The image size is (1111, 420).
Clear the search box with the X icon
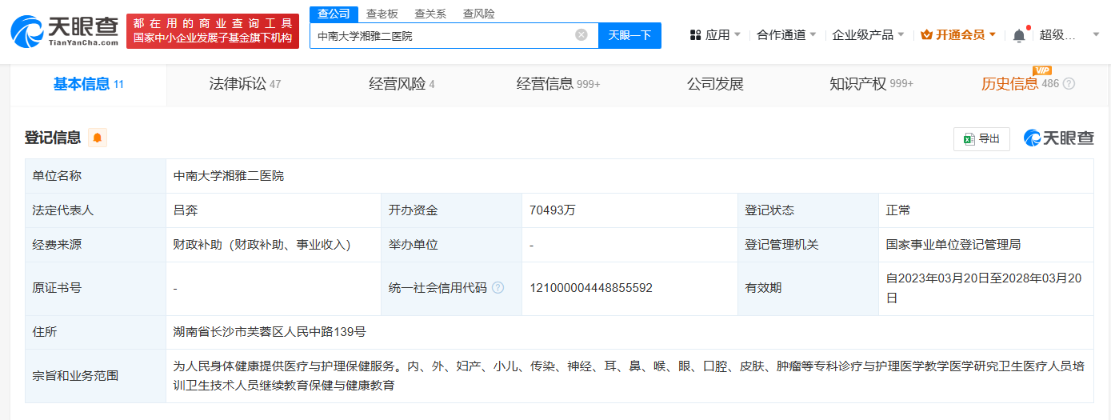[x=581, y=35]
